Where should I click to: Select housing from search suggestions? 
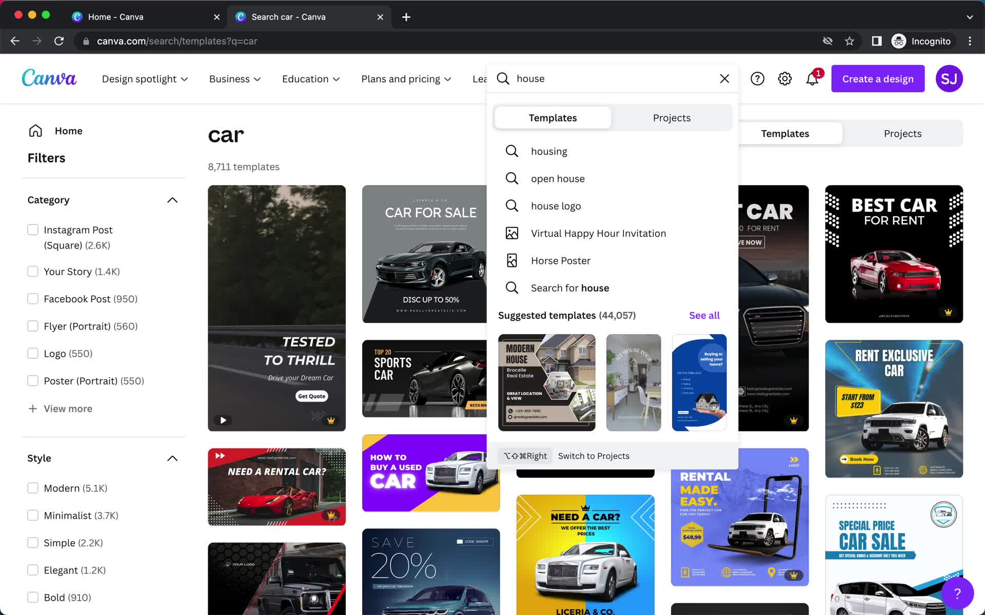coord(548,151)
